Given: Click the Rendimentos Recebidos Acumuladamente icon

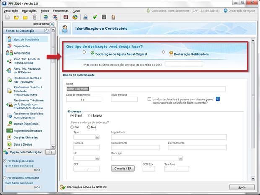Looking at the screenshot, I should [x=9, y=115].
